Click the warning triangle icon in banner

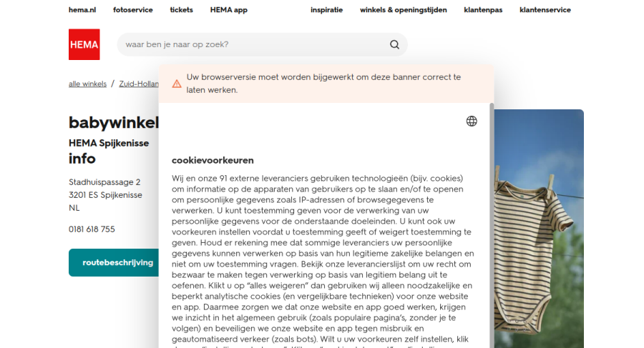(177, 84)
